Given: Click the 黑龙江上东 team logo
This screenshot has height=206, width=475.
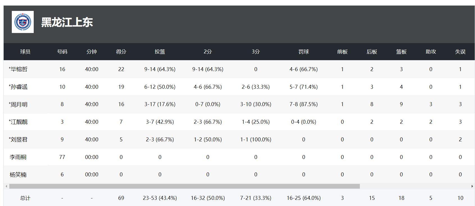Looking at the screenshot, I should (23, 22).
